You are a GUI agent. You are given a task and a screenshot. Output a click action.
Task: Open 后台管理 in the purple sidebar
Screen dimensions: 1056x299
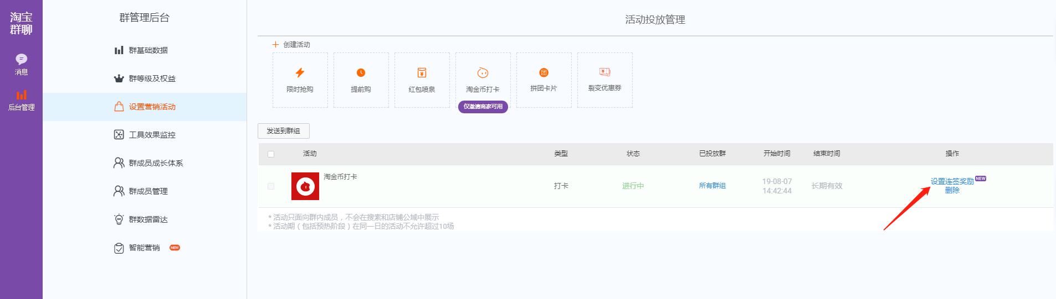click(x=21, y=101)
